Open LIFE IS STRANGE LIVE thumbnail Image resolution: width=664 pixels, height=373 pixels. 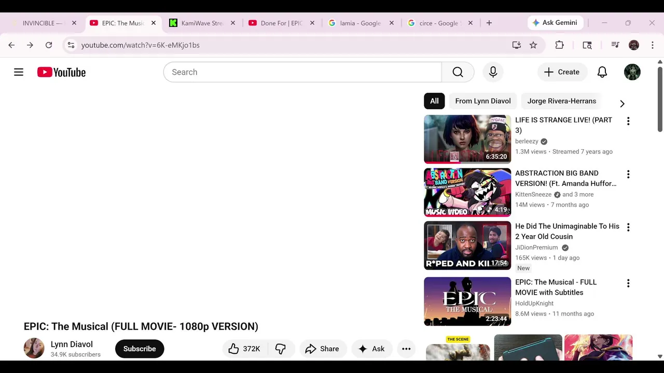467,139
